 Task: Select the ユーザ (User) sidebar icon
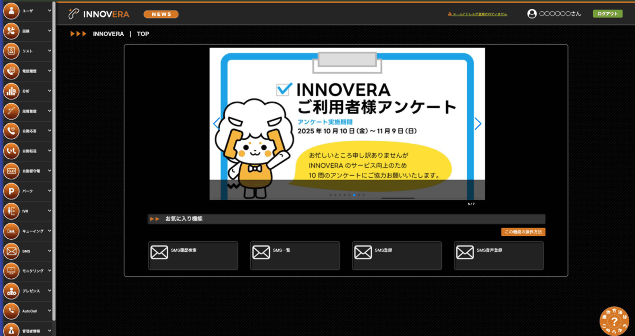pos(11,10)
